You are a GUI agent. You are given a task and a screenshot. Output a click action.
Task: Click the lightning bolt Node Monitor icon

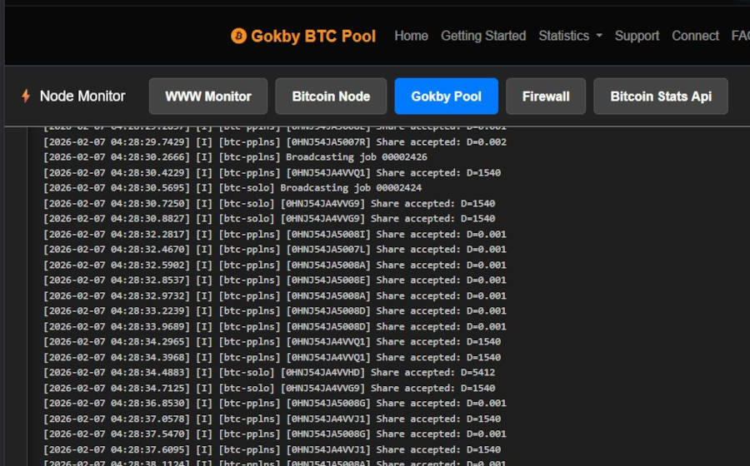pos(26,97)
